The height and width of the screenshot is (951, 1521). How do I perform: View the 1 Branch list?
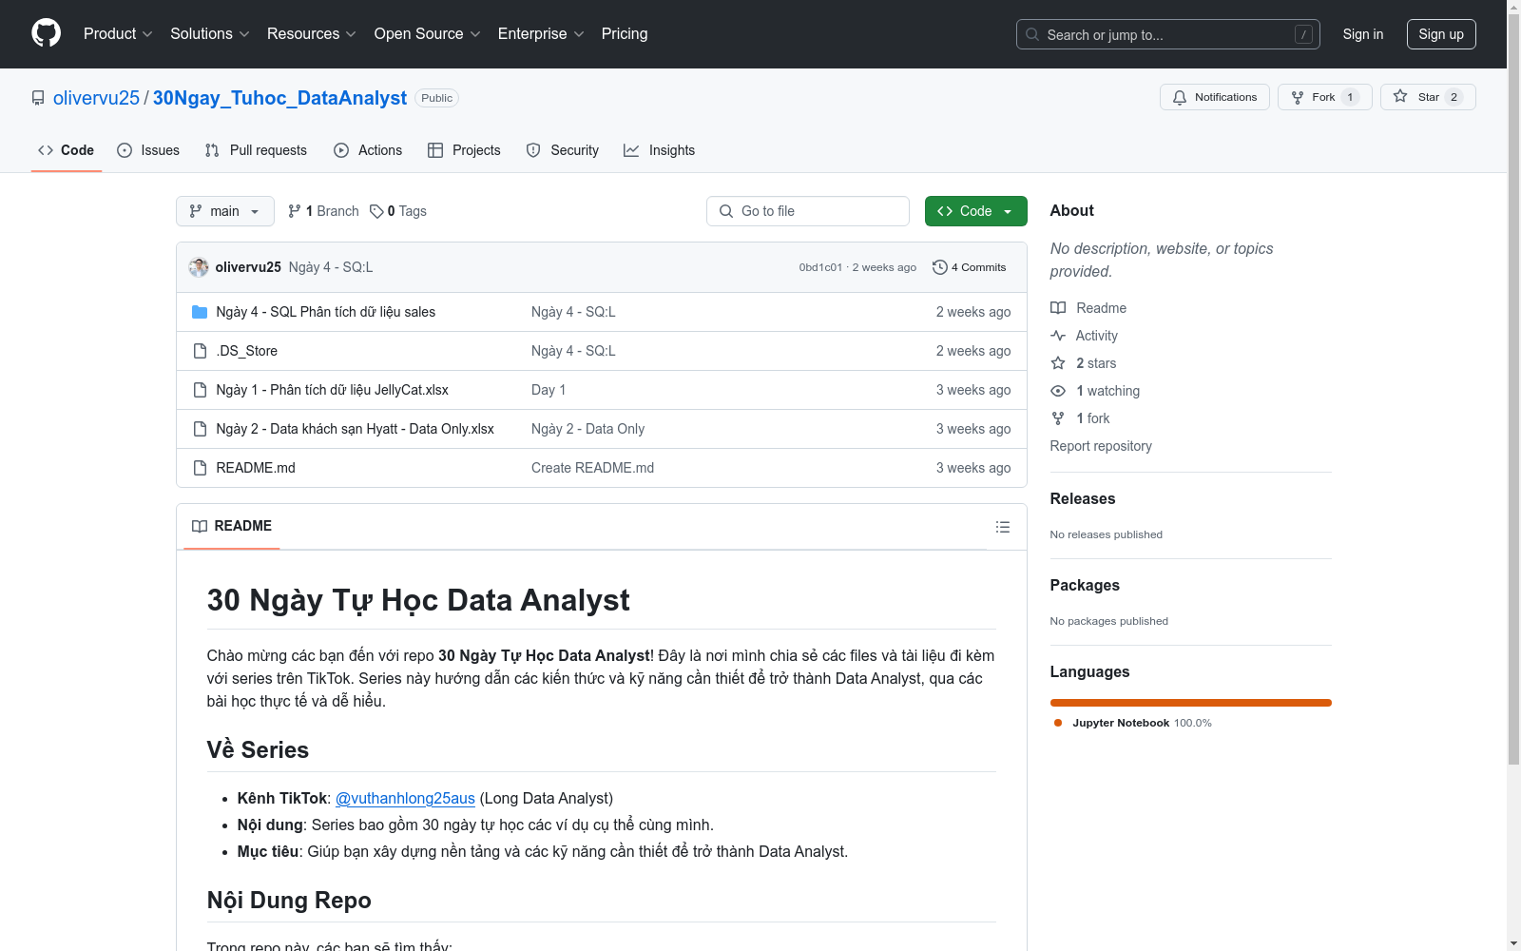click(x=323, y=211)
